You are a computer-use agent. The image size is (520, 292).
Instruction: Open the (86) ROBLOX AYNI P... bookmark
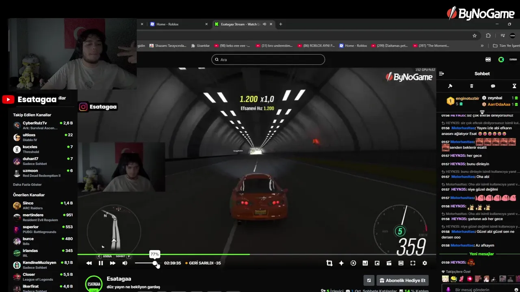[x=316, y=46]
